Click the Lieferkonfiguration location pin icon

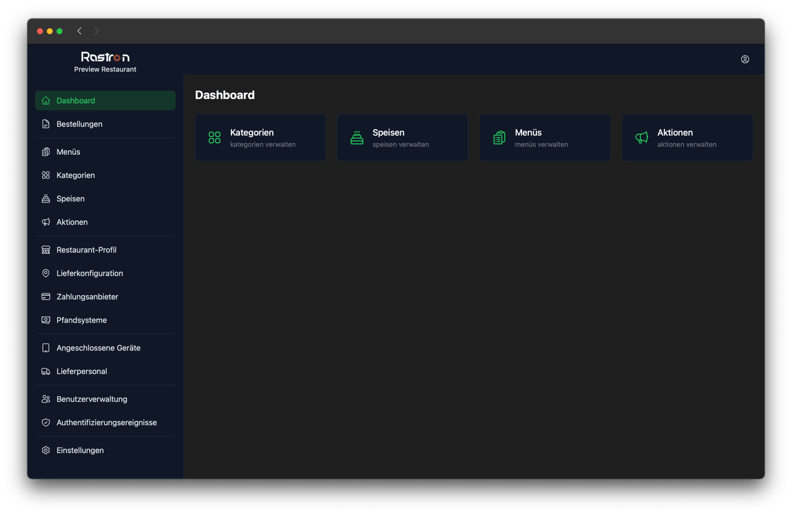point(46,273)
